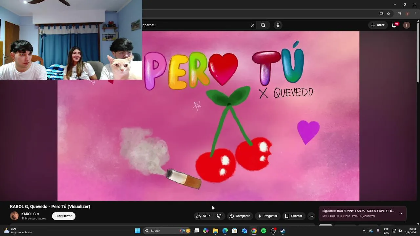Open the Crear menu on YouTube
The height and width of the screenshot is (236, 420).
(x=378, y=25)
